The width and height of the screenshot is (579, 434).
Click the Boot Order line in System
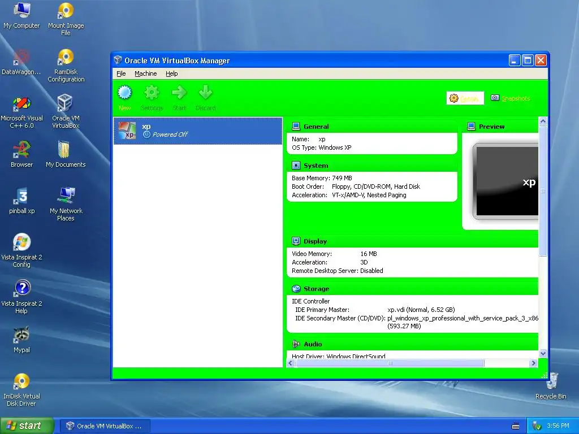click(x=356, y=186)
